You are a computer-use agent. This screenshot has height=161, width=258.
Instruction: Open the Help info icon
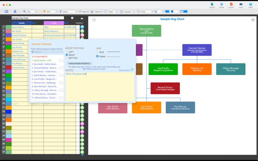click(251, 4)
